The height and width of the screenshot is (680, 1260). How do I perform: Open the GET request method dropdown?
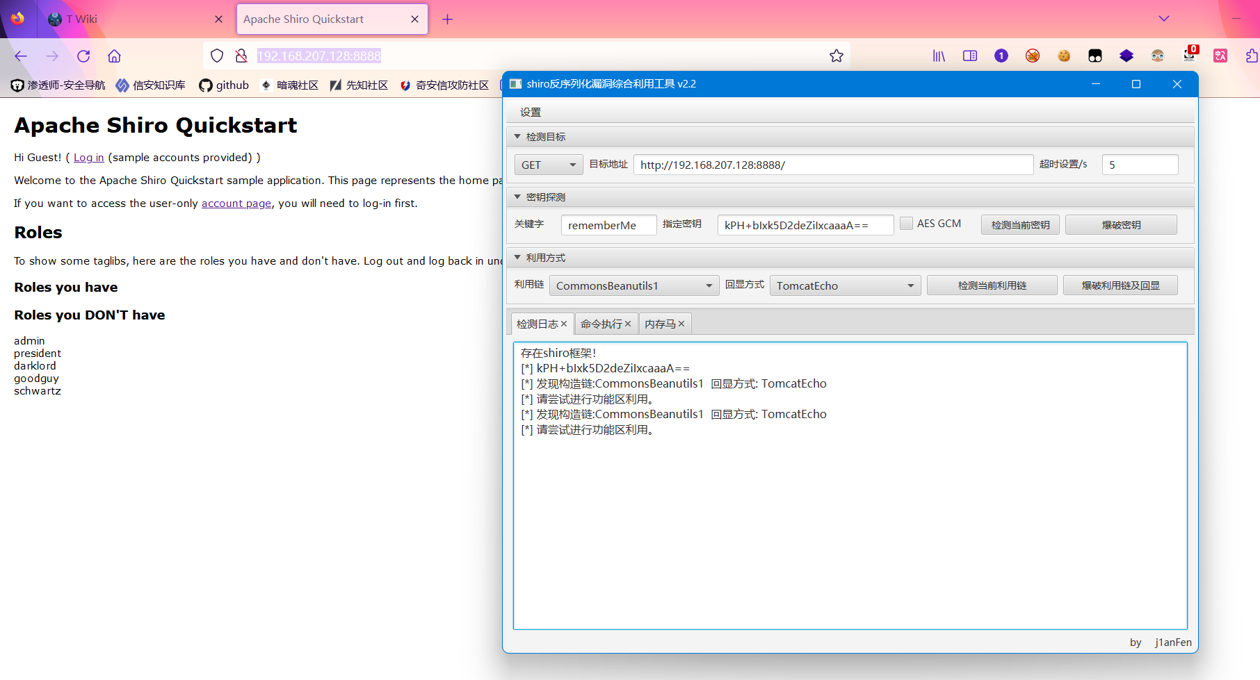[x=549, y=165]
